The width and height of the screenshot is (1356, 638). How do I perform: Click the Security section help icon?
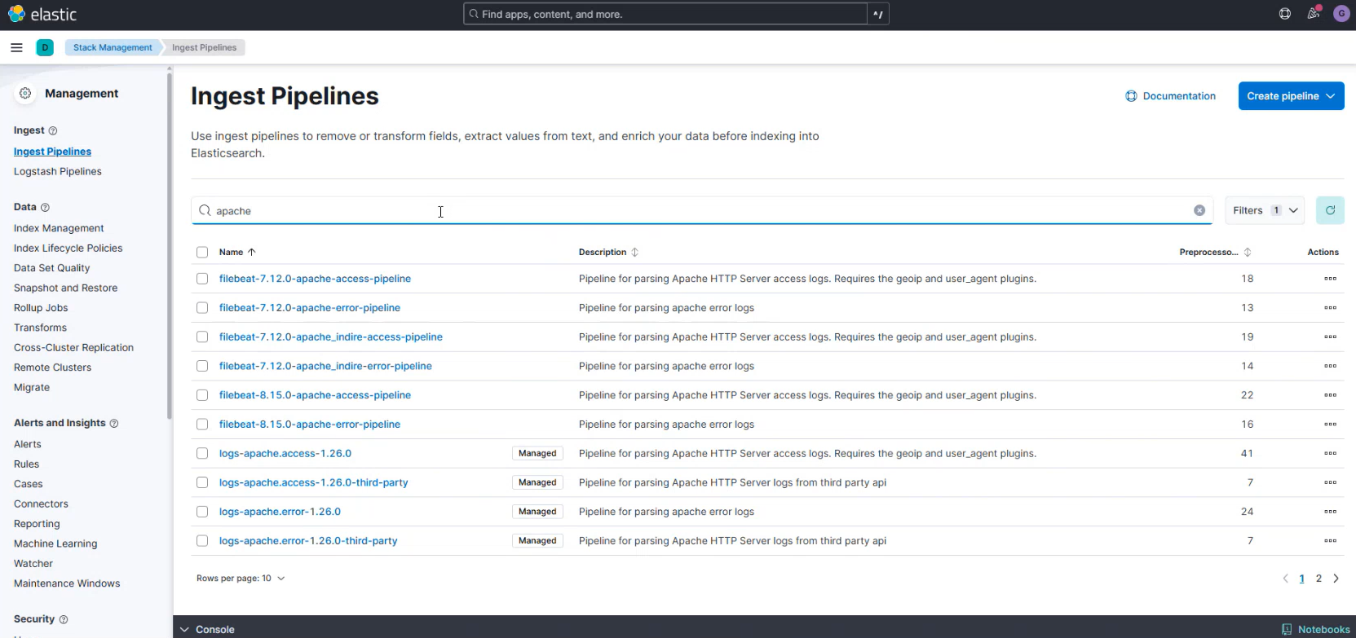64,619
